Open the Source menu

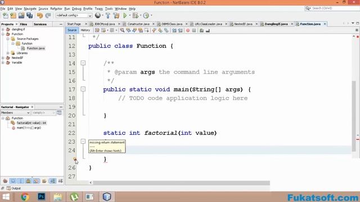(43, 9)
